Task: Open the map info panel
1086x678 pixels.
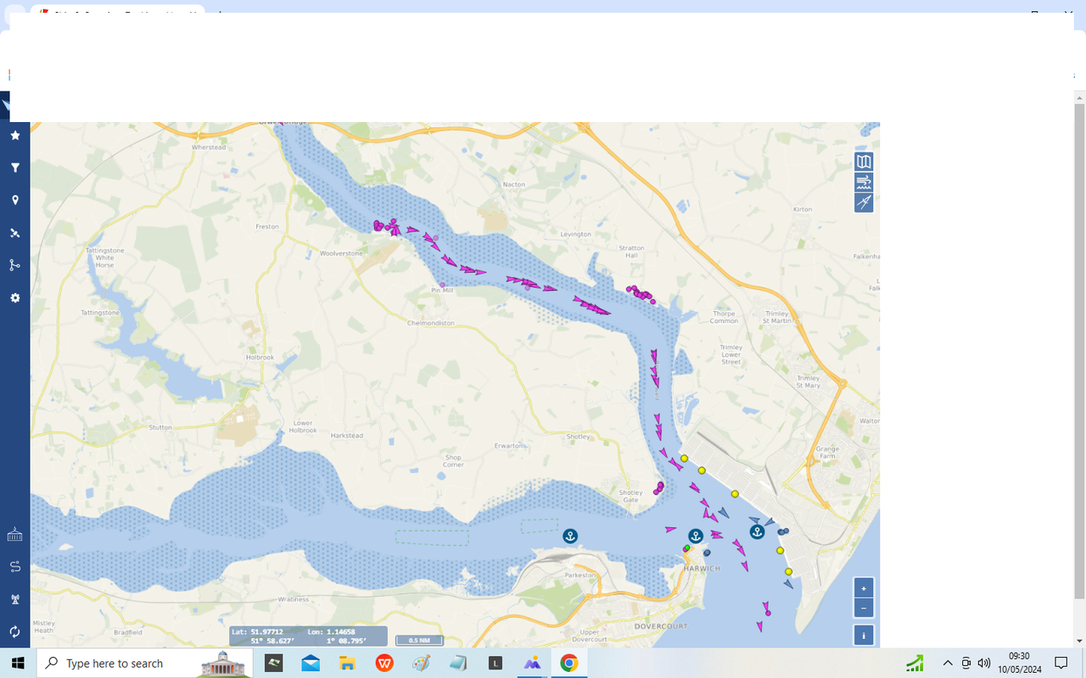Action: click(863, 635)
